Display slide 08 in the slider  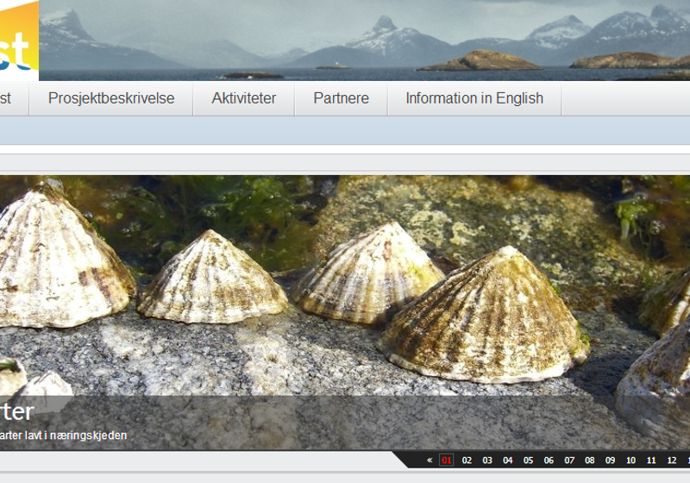(x=590, y=461)
